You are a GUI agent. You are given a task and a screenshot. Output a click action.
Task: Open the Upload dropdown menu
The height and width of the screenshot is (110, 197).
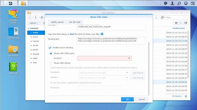click(x=34, y=23)
